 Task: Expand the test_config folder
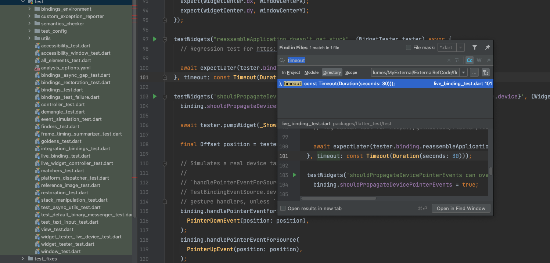pos(29,31)
